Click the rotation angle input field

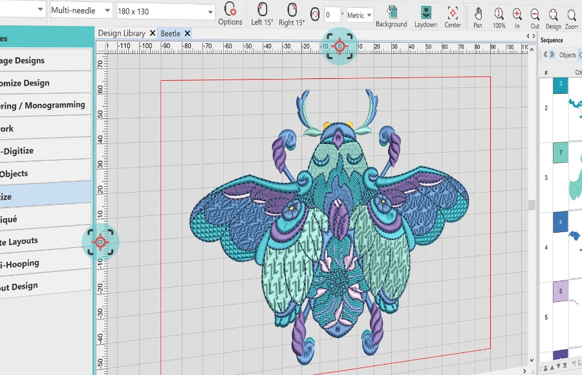[x=332, y=14]
